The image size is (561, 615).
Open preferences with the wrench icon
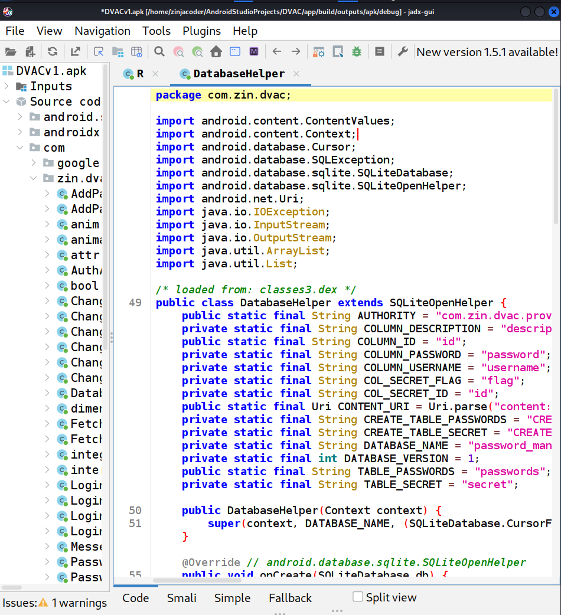[403, 52]
